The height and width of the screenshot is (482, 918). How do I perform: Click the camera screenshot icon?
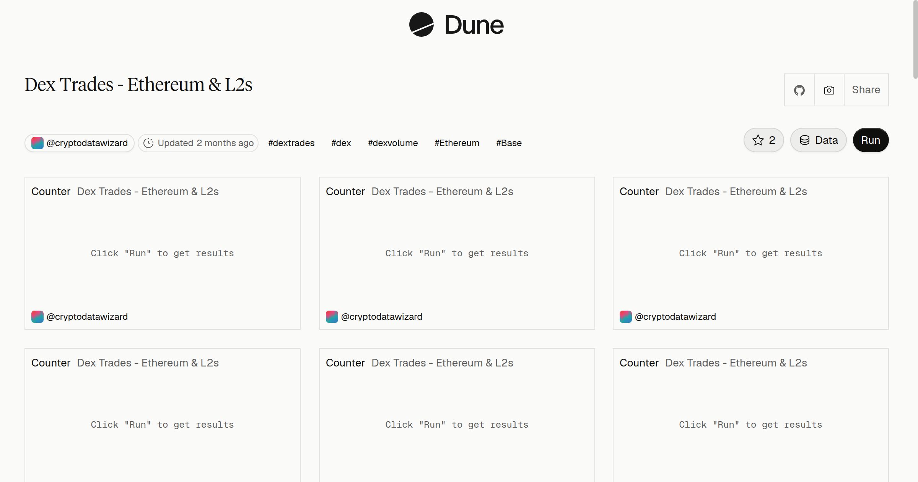[829, 90]
